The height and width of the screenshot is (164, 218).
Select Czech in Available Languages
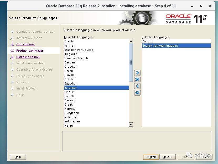click(x=96, y=71)
